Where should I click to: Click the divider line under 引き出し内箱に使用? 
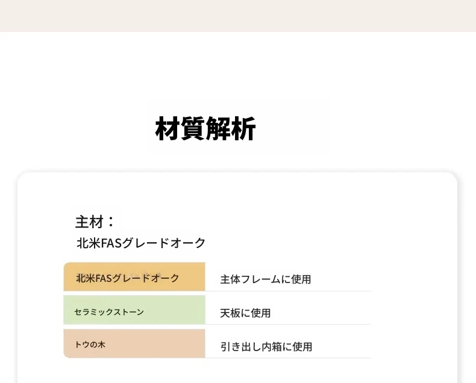tap(288, 358)
